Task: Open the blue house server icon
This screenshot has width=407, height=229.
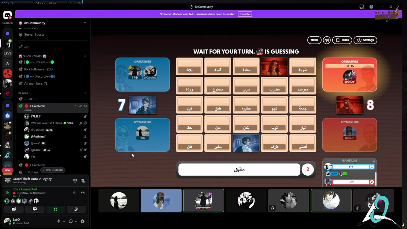Action: tap(7, 115)
